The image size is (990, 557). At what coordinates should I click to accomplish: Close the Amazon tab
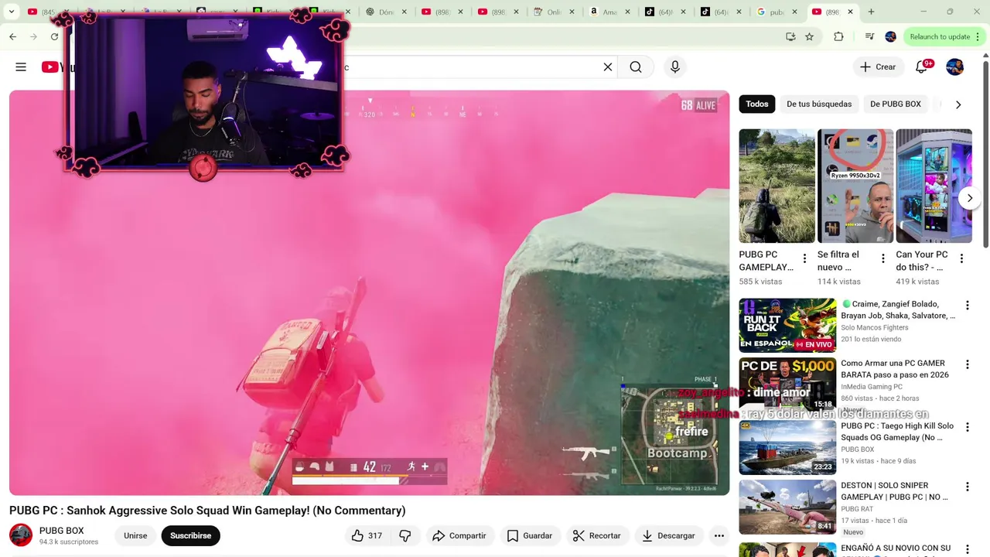tap(626, 12)
